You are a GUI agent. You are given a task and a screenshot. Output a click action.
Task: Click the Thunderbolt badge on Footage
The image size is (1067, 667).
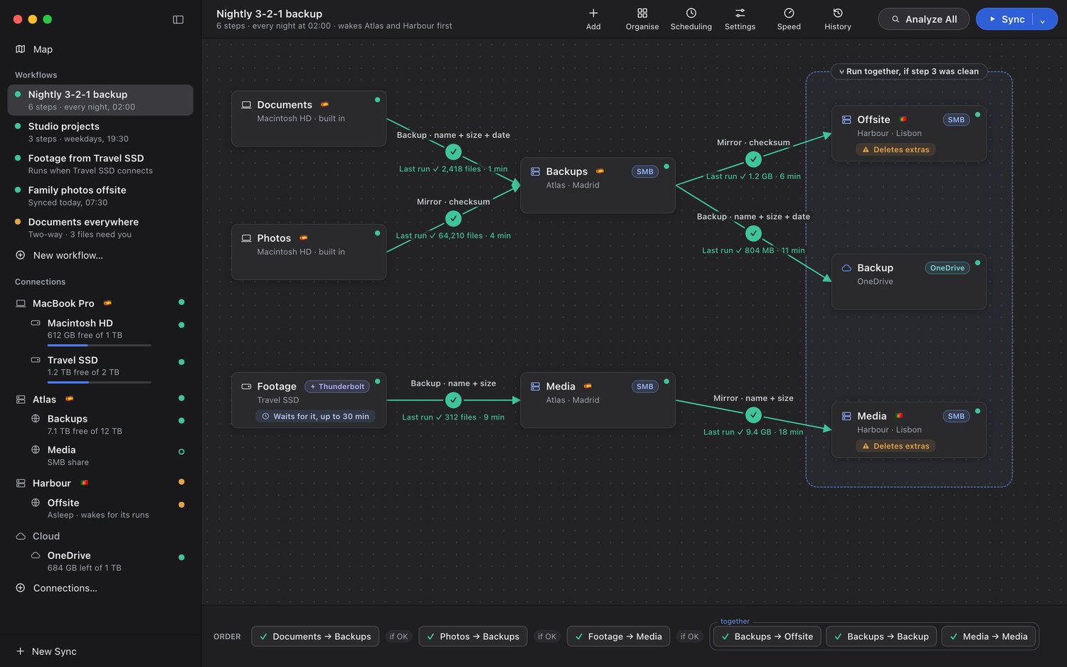(x=336, y=387)
